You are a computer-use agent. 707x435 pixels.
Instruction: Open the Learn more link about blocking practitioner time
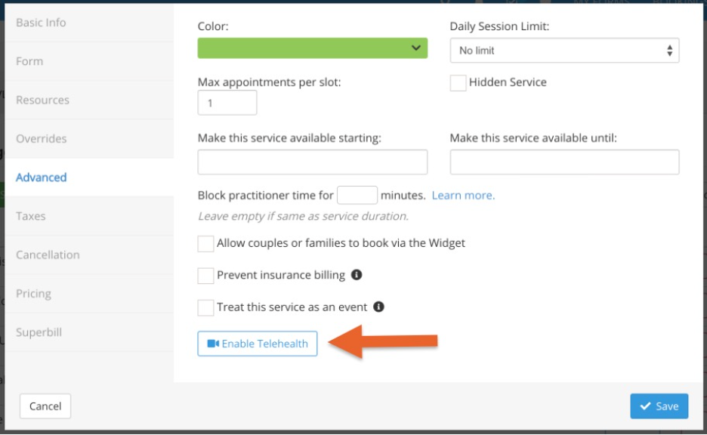coord(462,195)
